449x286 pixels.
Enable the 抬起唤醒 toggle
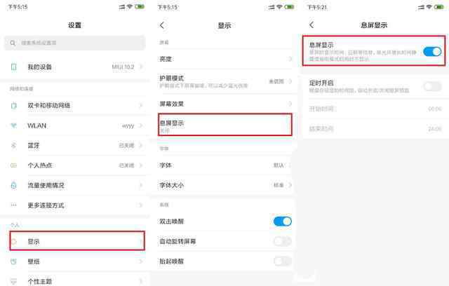click(282, 261)
